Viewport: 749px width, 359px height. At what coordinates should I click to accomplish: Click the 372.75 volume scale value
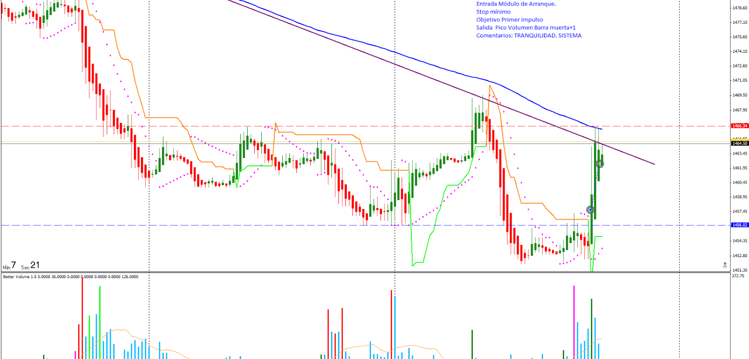point(738,276)
